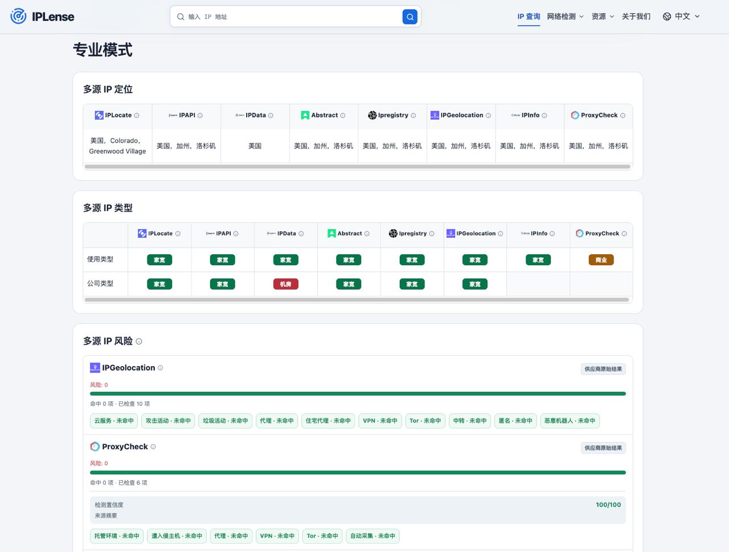Click IPGeolocation info icon in location table
Image resolution: width=729 pixels, height=552 pixels.
[x=488, y=116]
